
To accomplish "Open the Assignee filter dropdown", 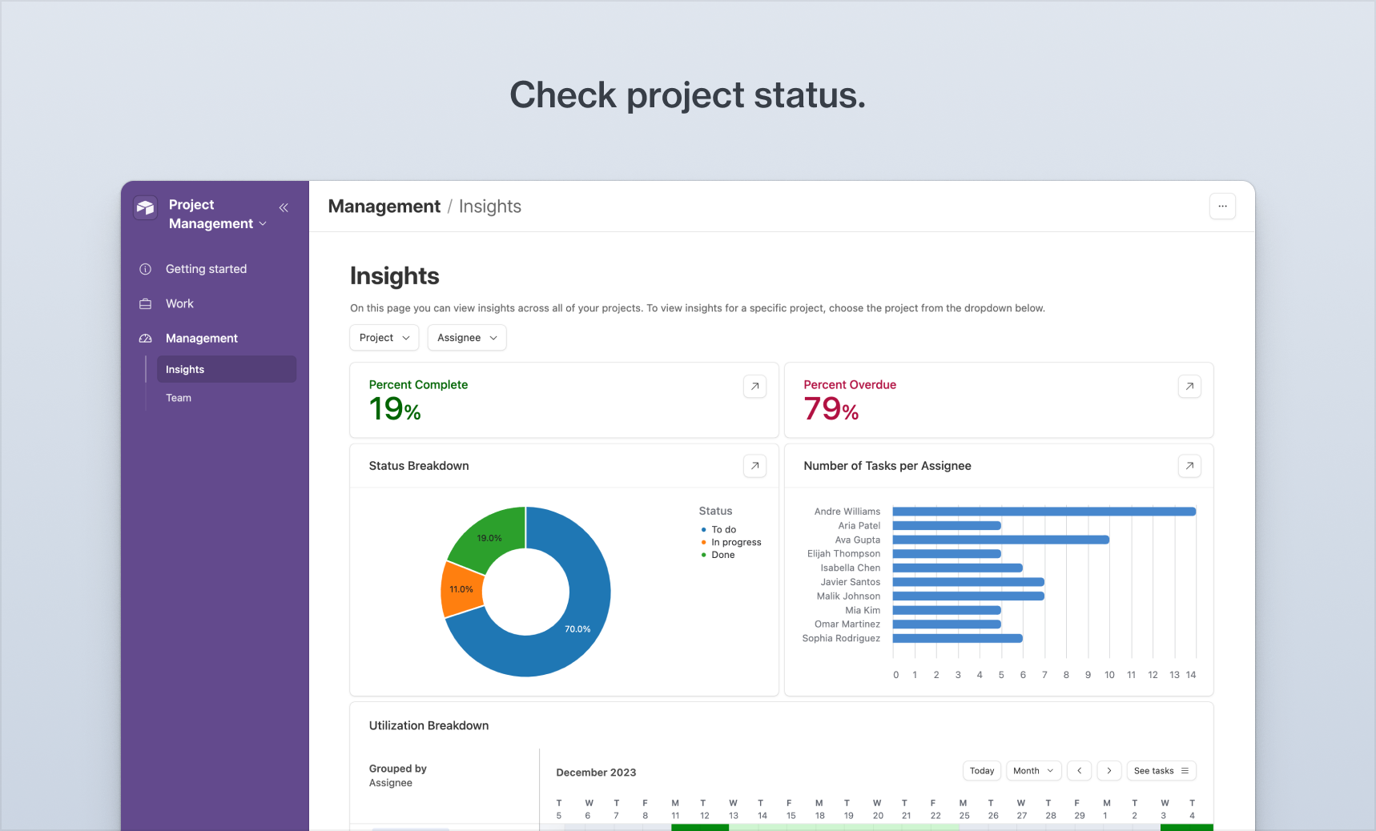I will tap(467, 338).
